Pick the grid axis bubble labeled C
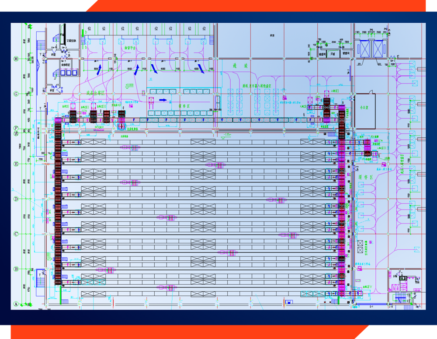Viewport: 437px width, 339px height. [x=17, y=234]
